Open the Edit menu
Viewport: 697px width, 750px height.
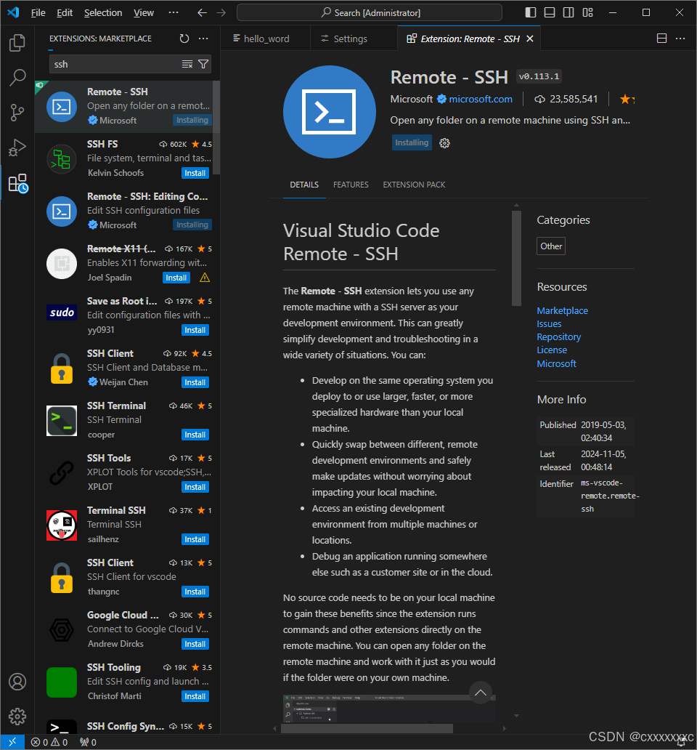point(65,13)
